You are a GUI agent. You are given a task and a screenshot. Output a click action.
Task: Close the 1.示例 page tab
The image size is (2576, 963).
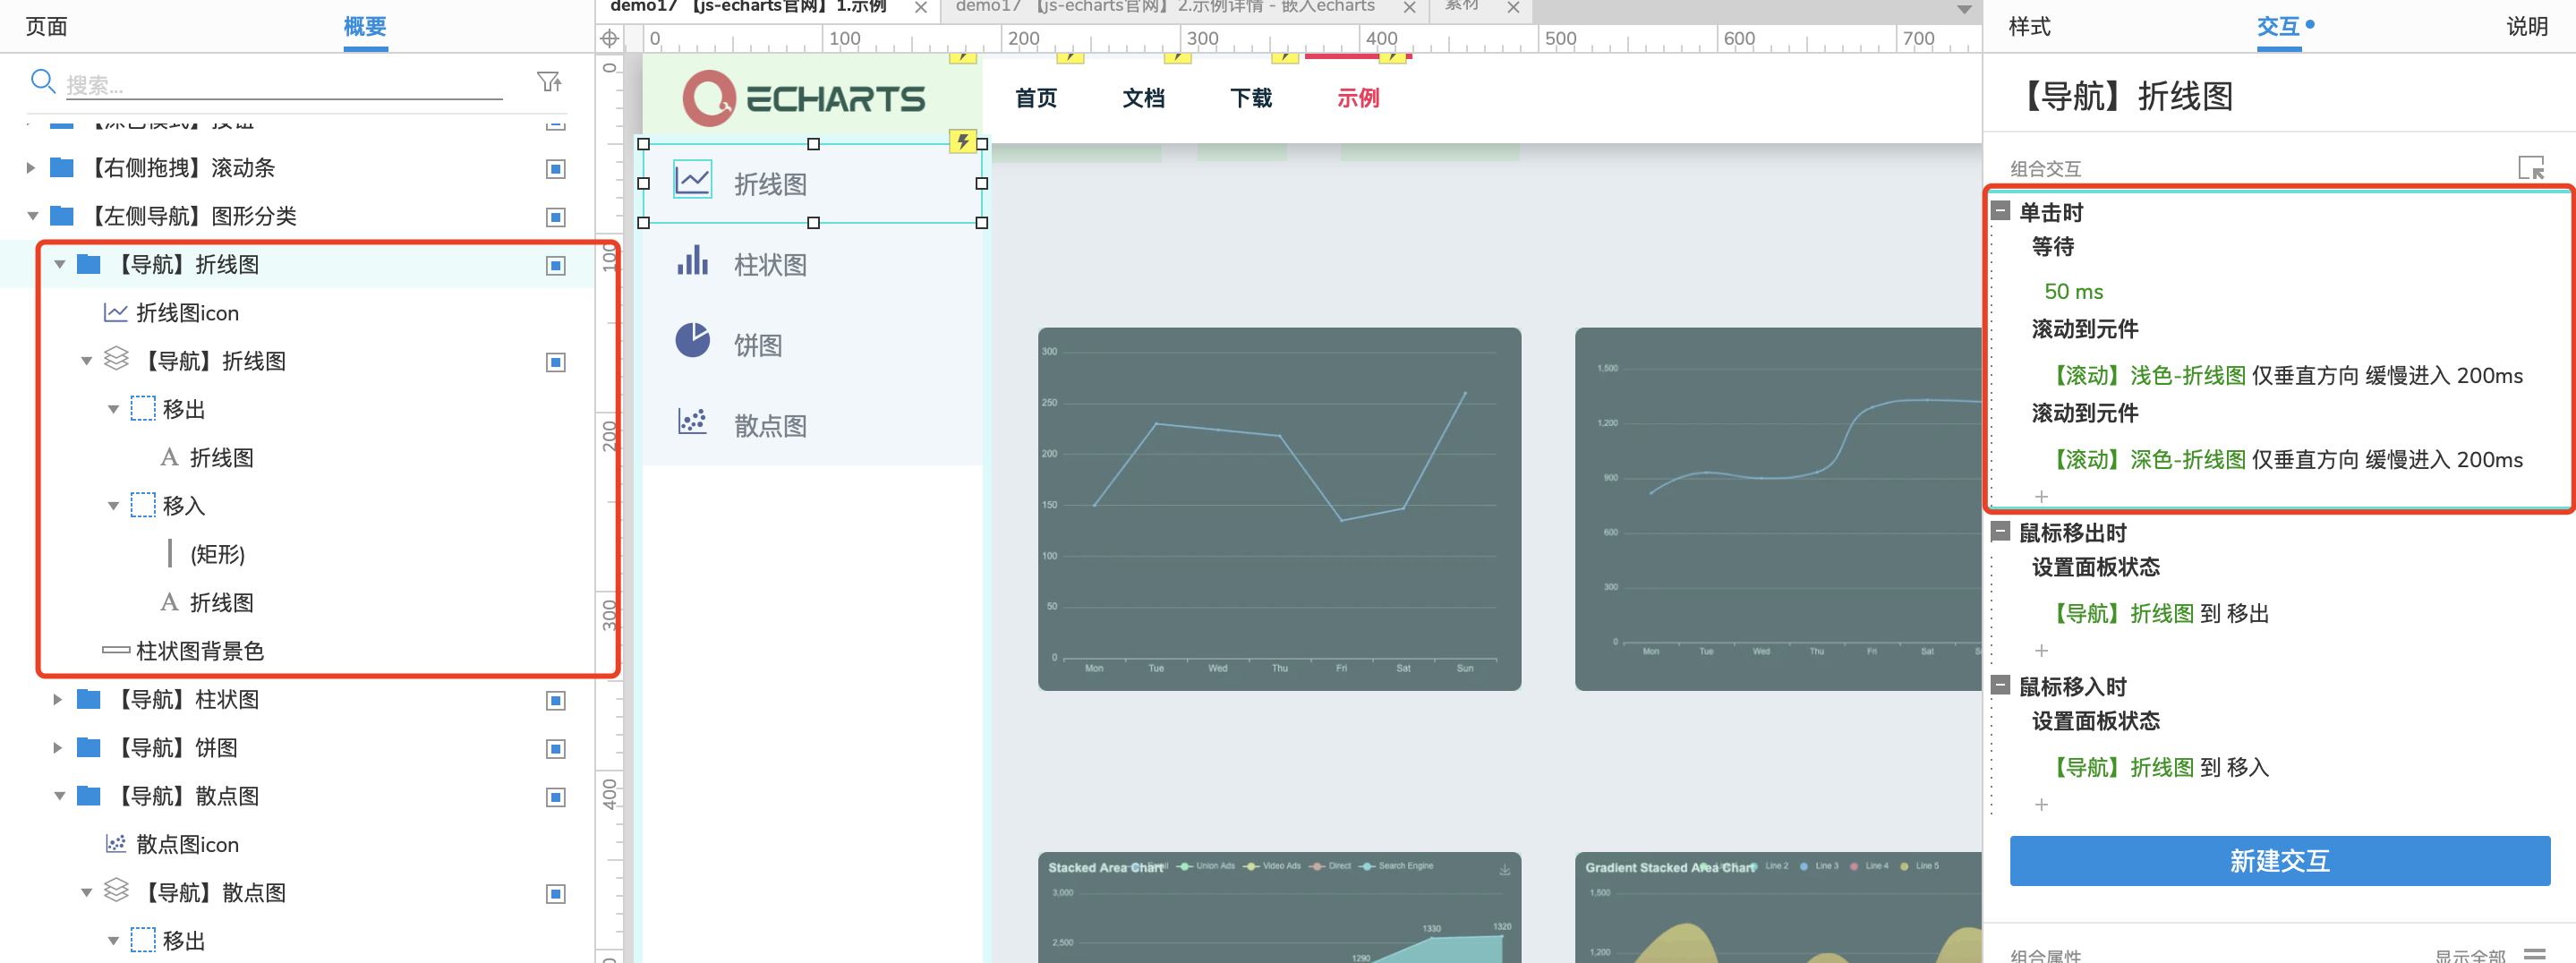921,8
